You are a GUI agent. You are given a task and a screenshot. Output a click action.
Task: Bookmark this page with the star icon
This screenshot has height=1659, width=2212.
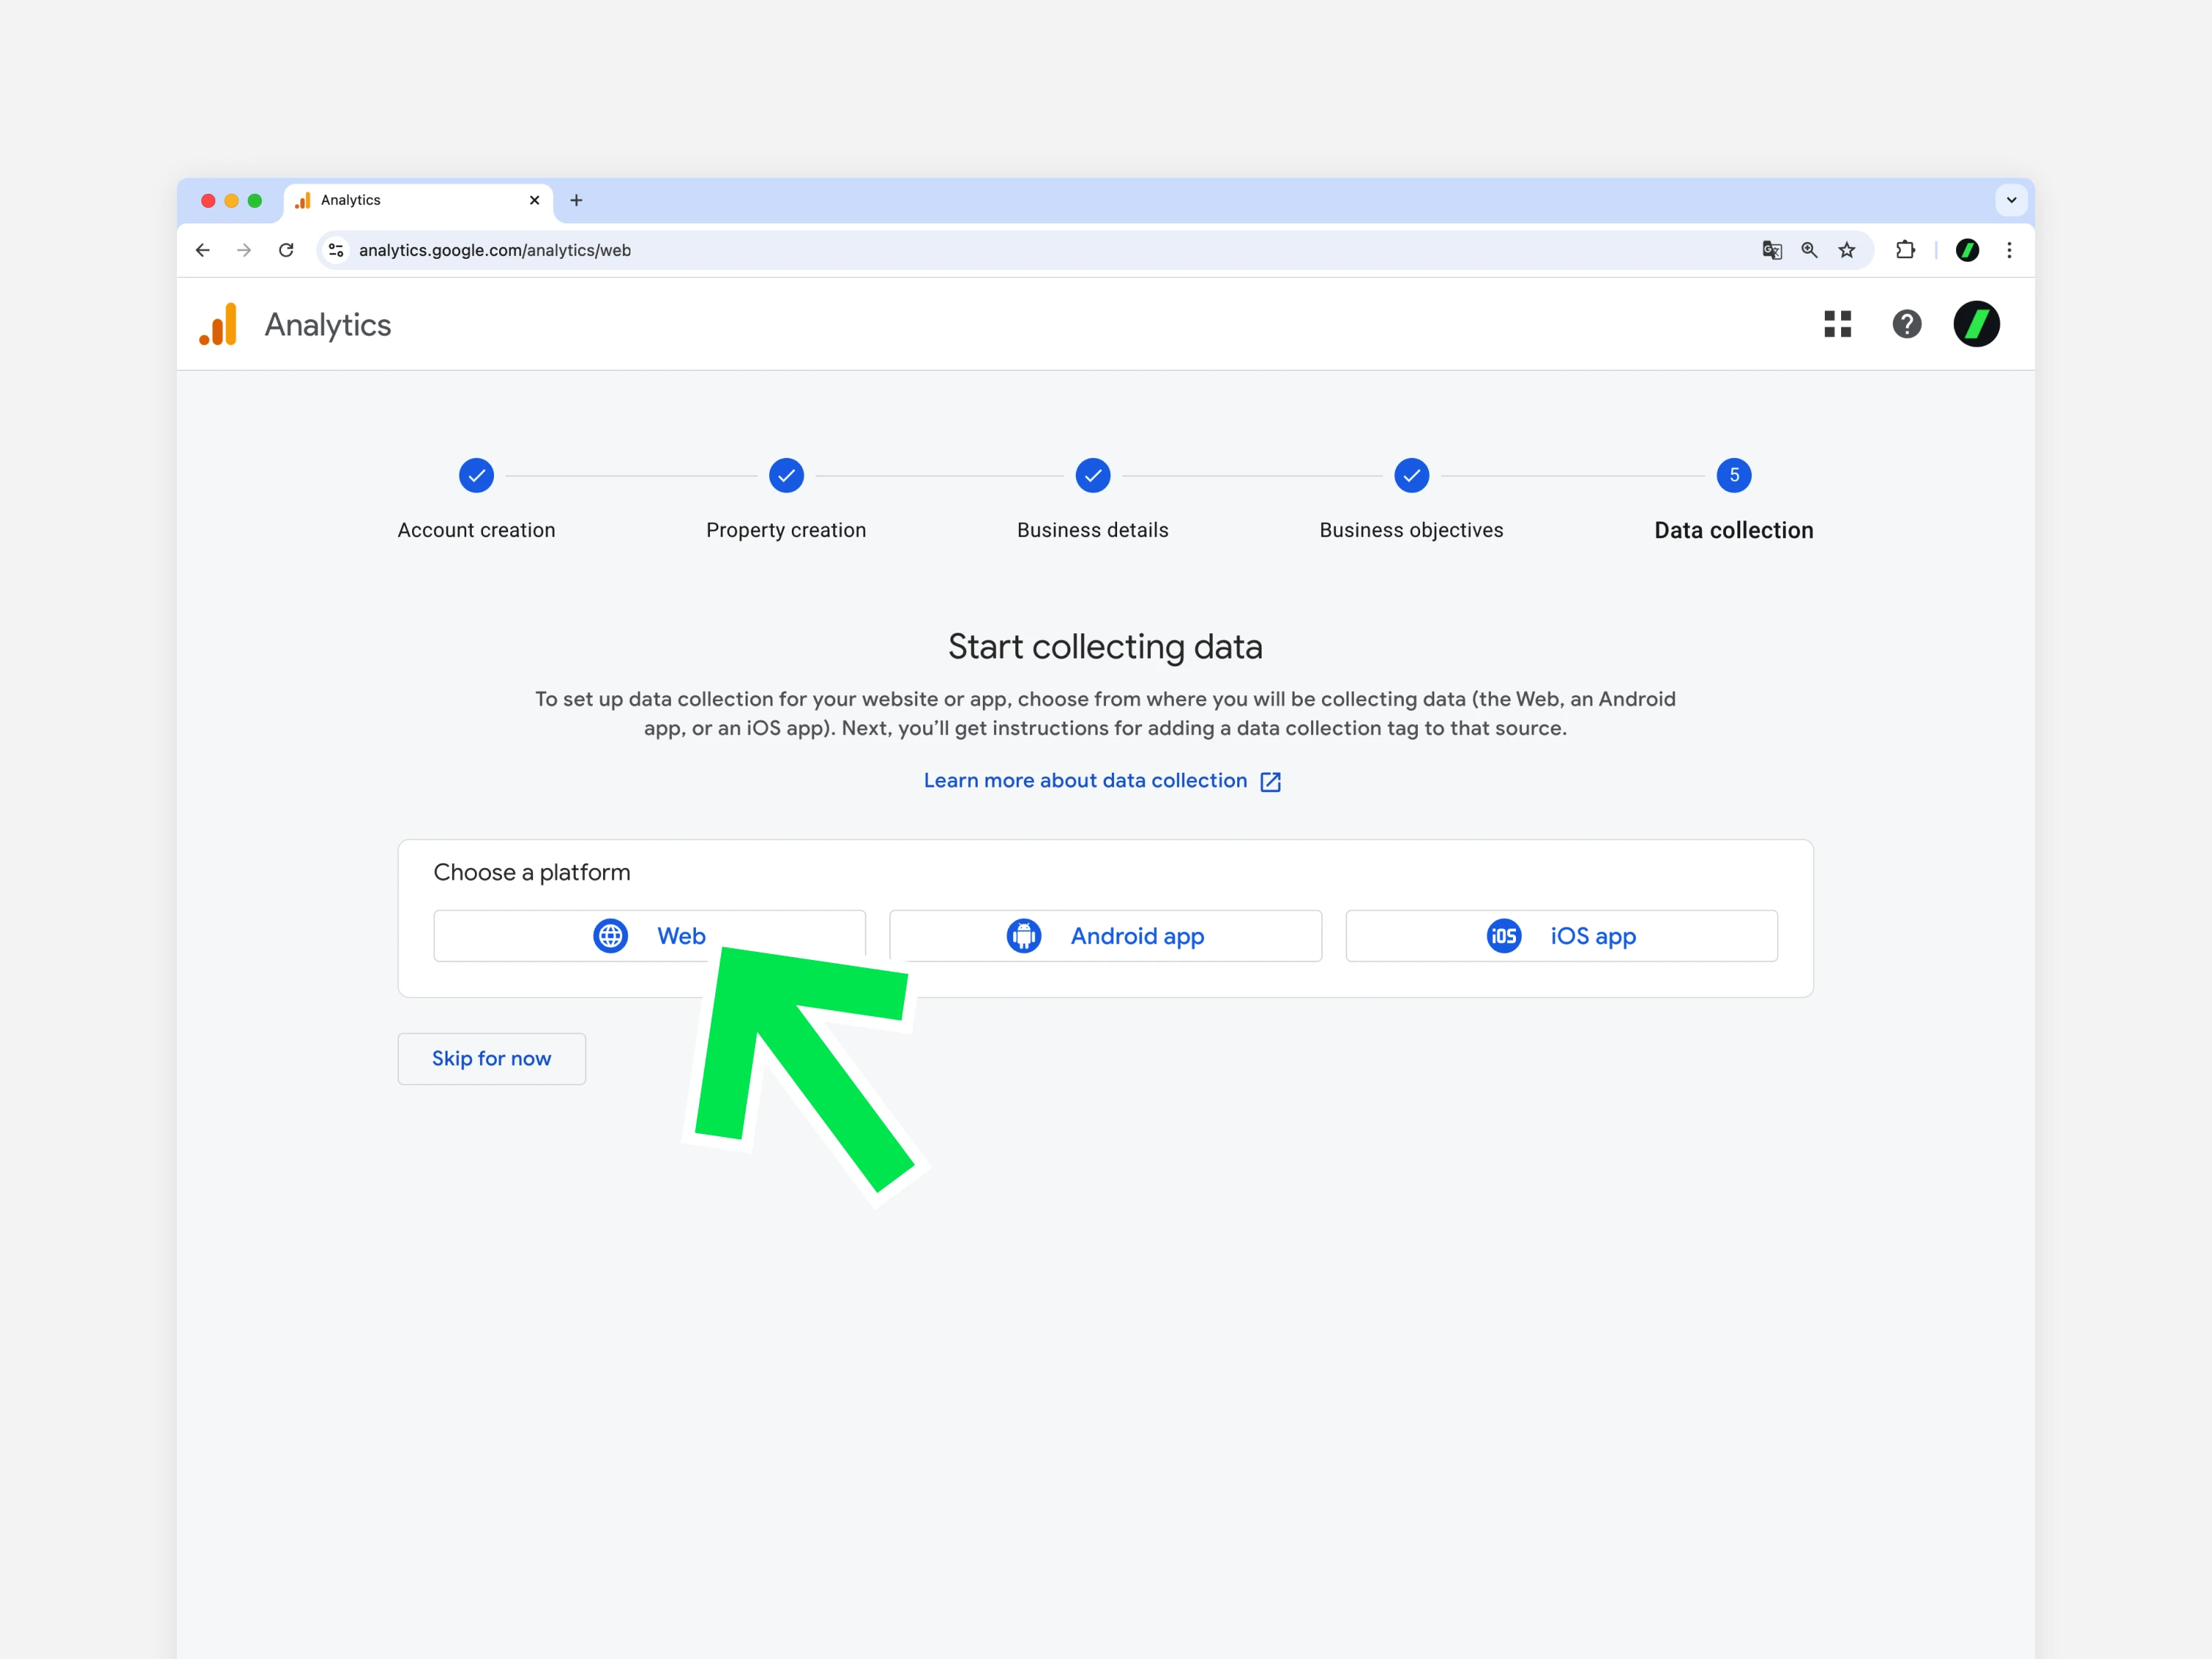pos(1847,250)
